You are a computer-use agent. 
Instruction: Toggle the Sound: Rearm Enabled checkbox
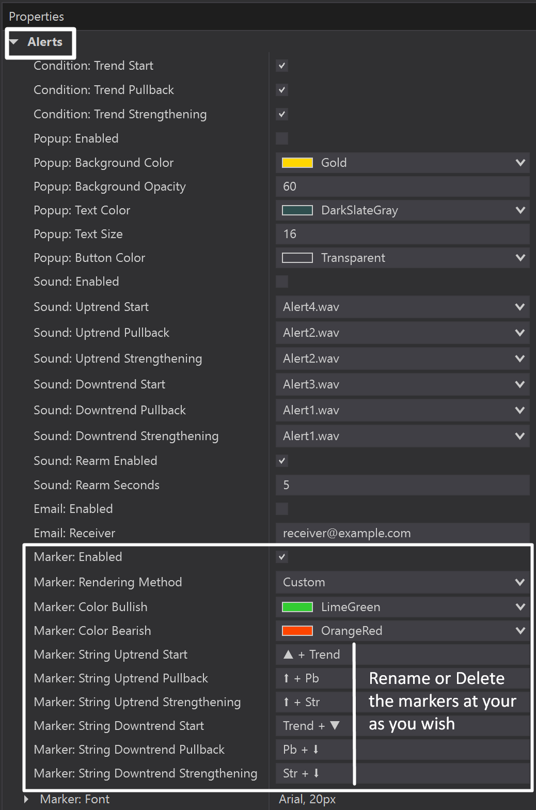coord(282,461)
